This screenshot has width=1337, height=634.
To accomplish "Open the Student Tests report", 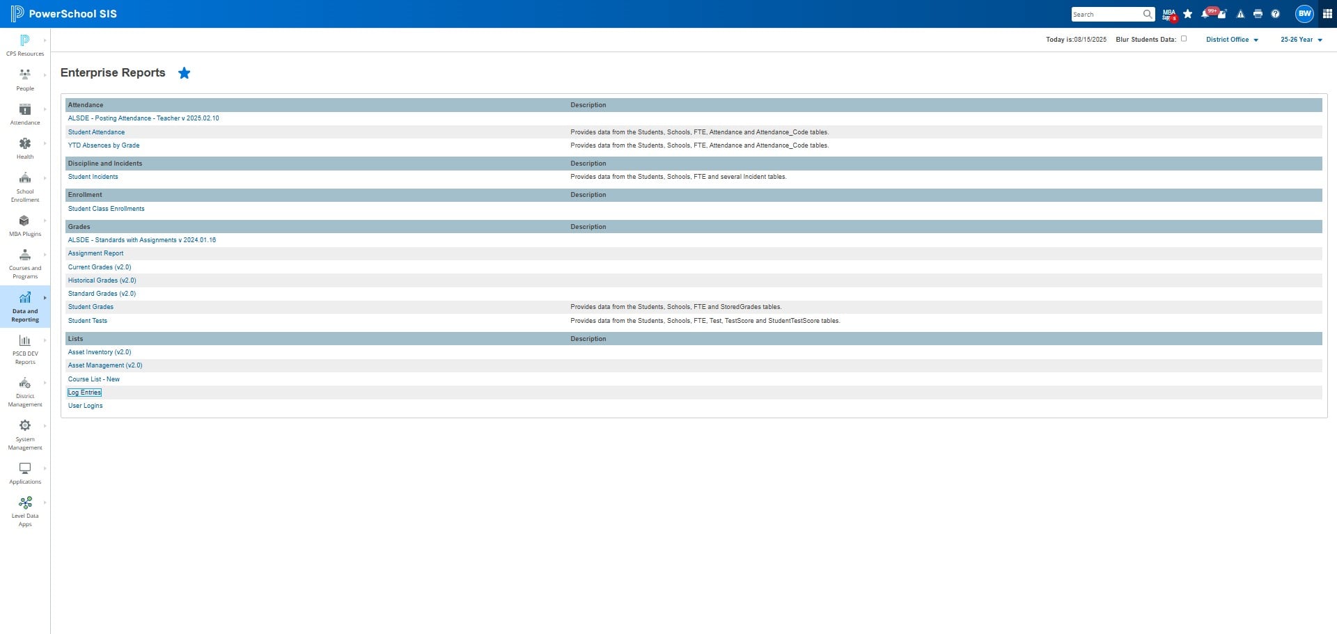I will 88,321.
